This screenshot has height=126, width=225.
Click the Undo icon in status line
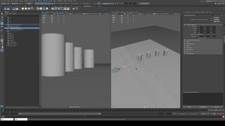point(19,3)
